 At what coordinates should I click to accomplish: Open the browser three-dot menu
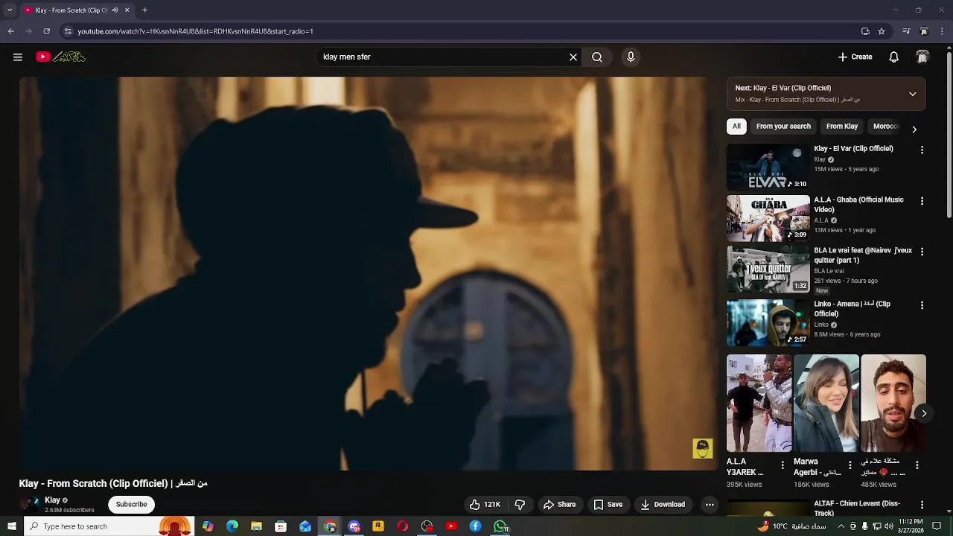point(943,31)
